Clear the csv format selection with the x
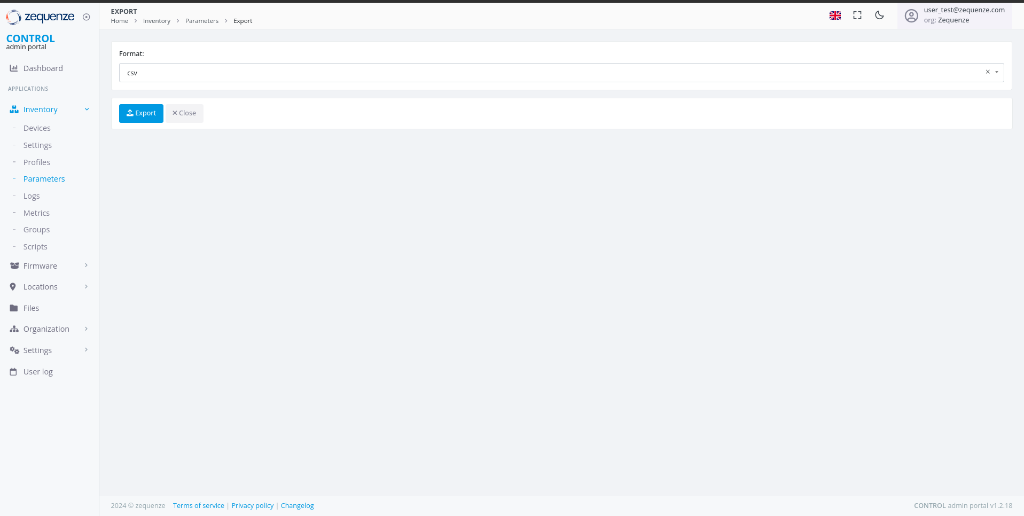The width and height of the screenshot is (1024, 516). [x=988, y=72]
